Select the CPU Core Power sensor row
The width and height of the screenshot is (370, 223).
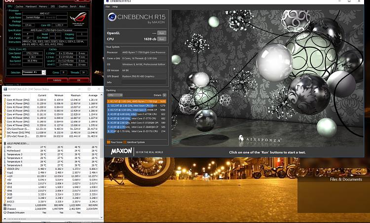coord(51,129)
